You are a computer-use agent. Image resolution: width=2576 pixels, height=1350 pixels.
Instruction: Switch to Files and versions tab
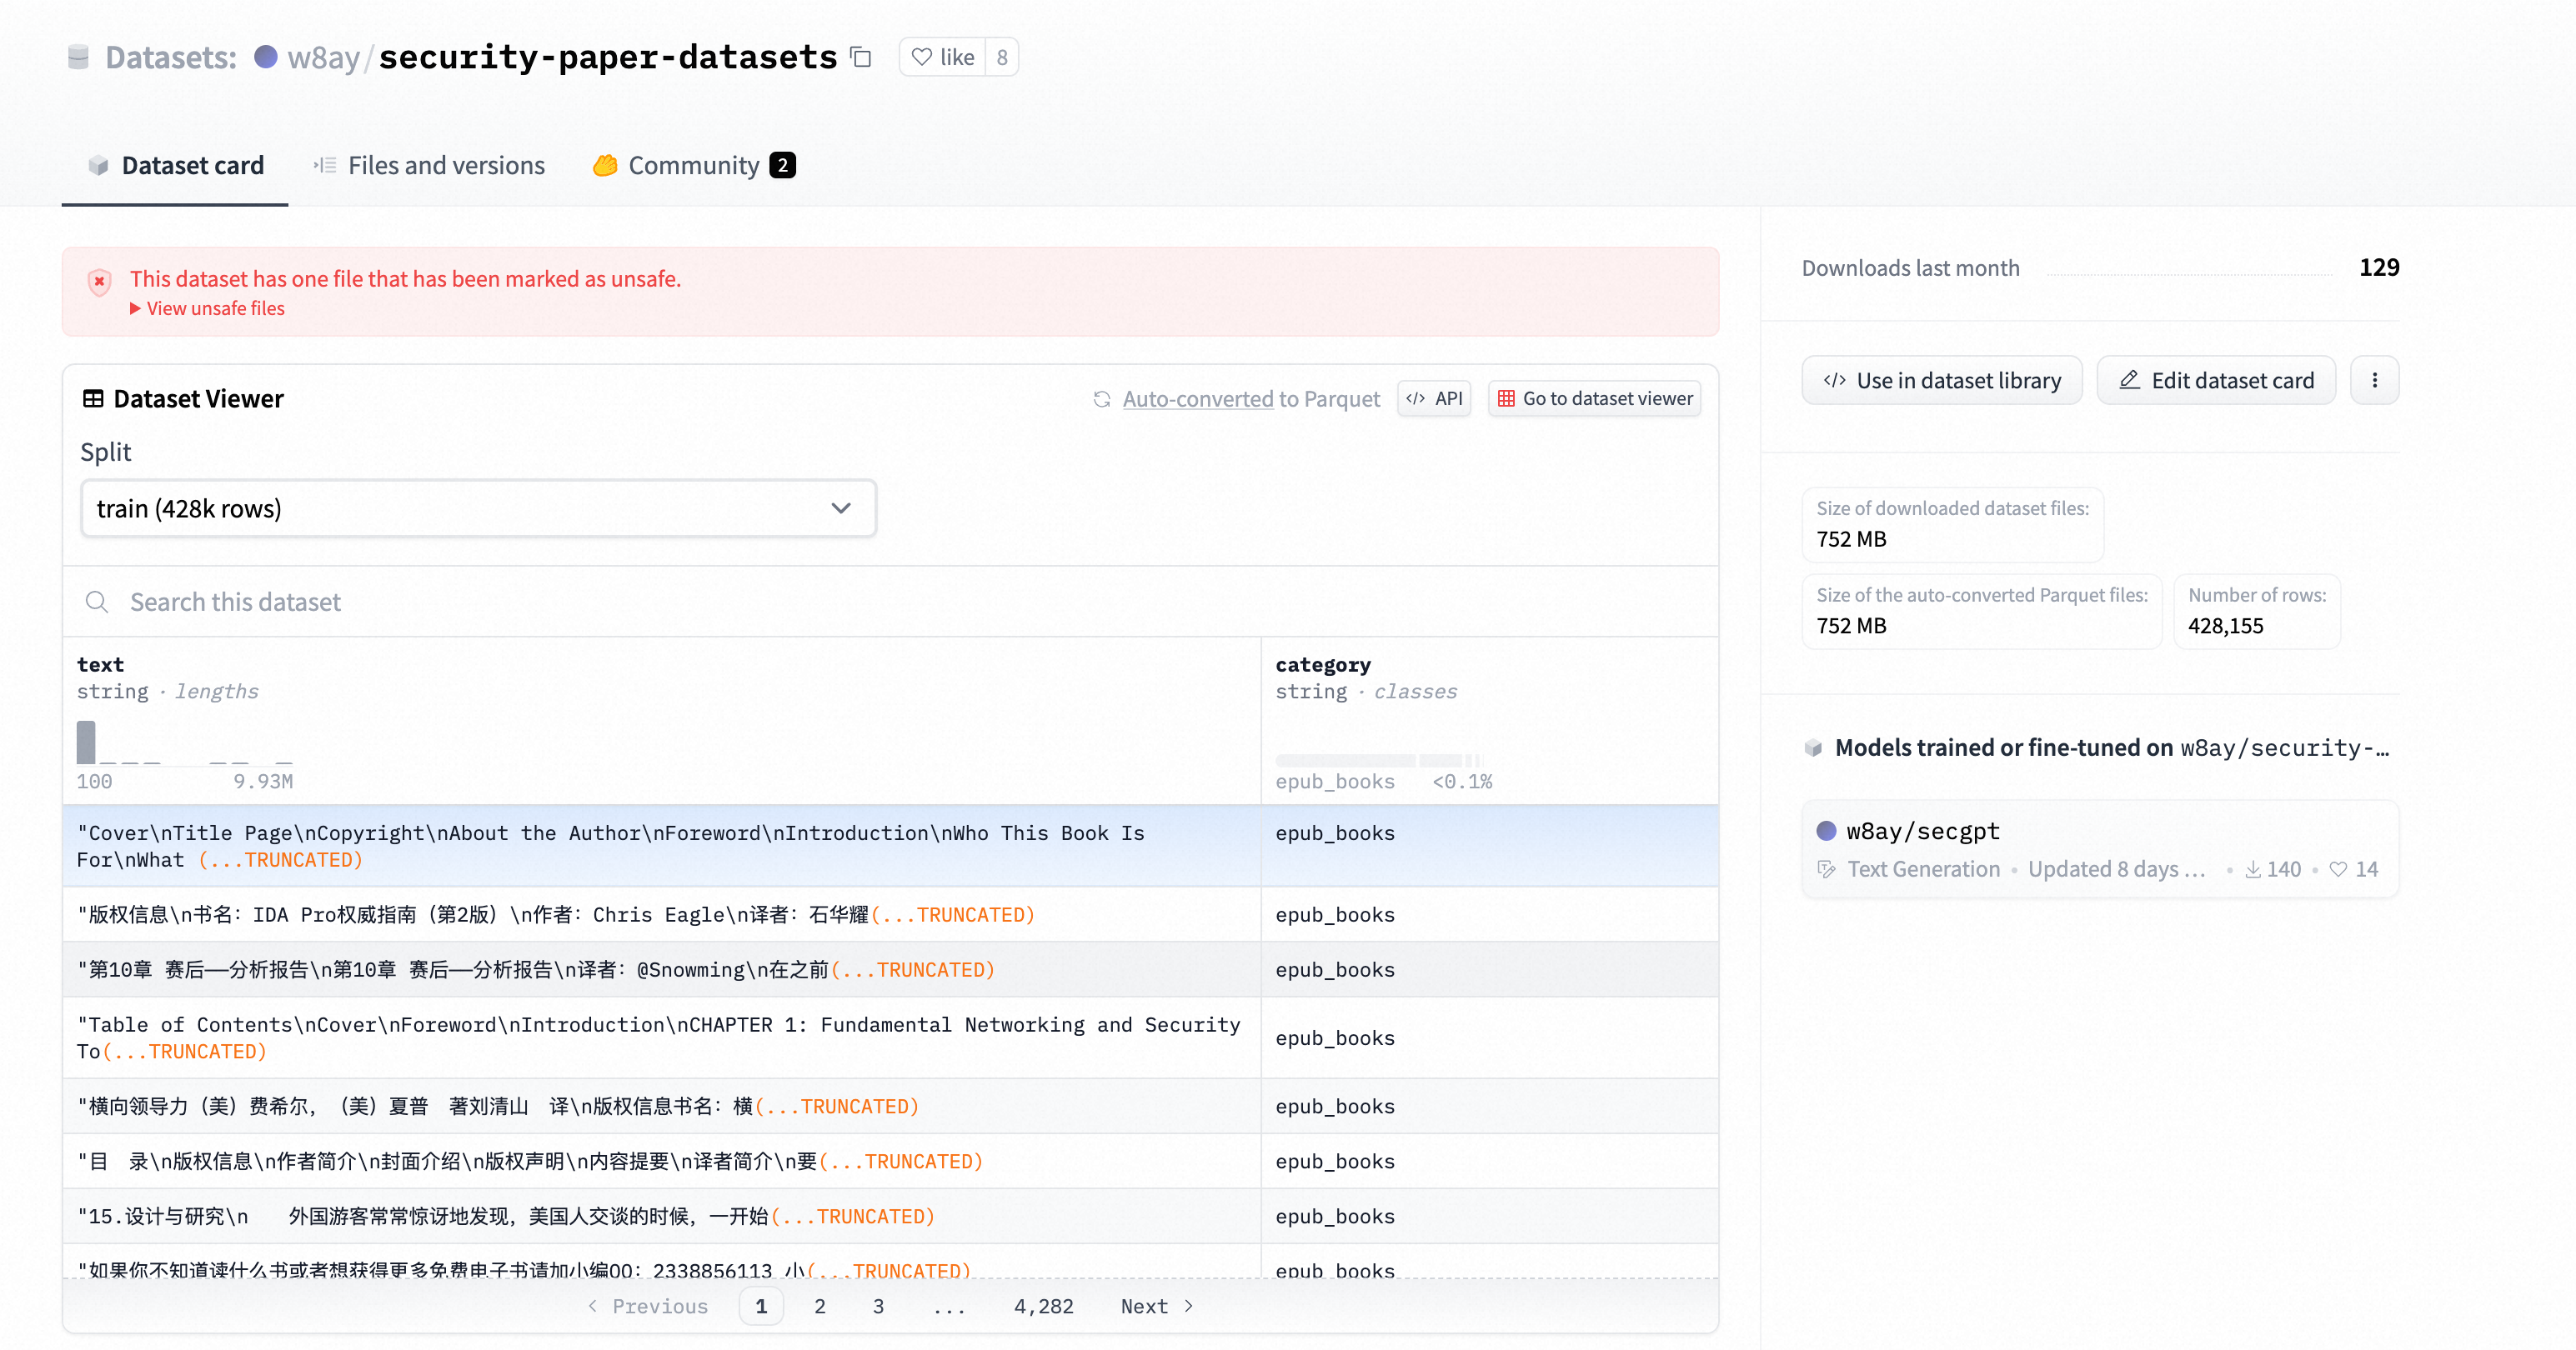point(429,165)
